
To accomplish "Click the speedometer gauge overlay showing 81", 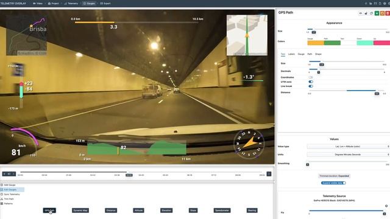I will (24, 144).
